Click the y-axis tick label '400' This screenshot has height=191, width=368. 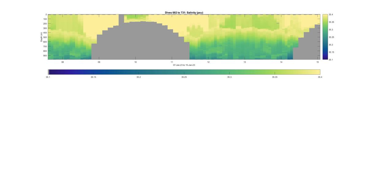click(45, 33)
